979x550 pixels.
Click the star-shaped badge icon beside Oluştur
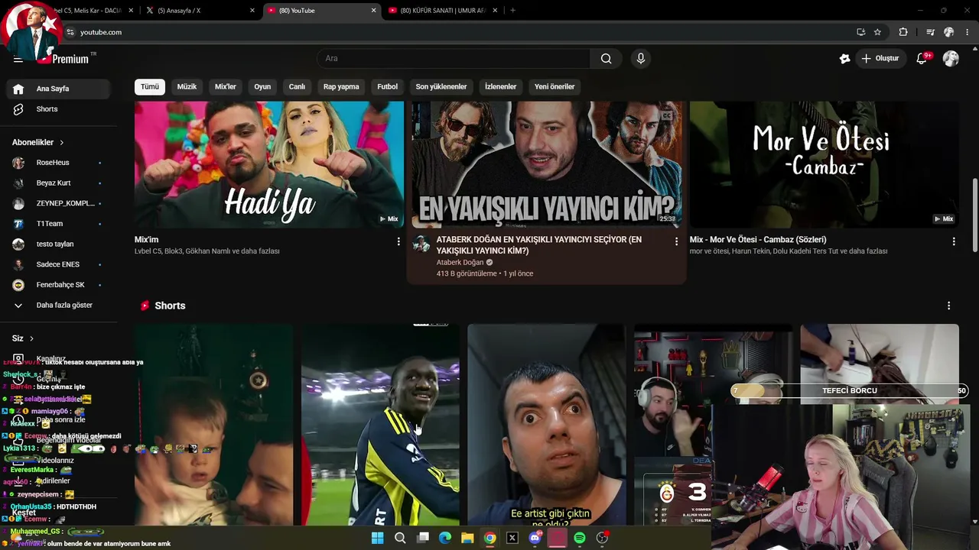click(x=844, y=59)
